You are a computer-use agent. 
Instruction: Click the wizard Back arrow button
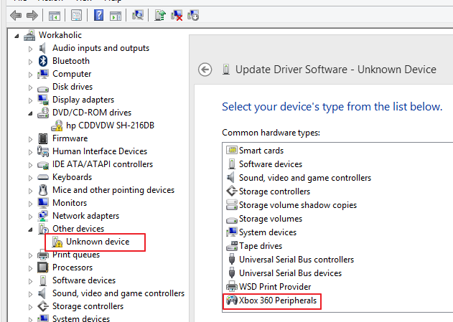pos(205,70)
